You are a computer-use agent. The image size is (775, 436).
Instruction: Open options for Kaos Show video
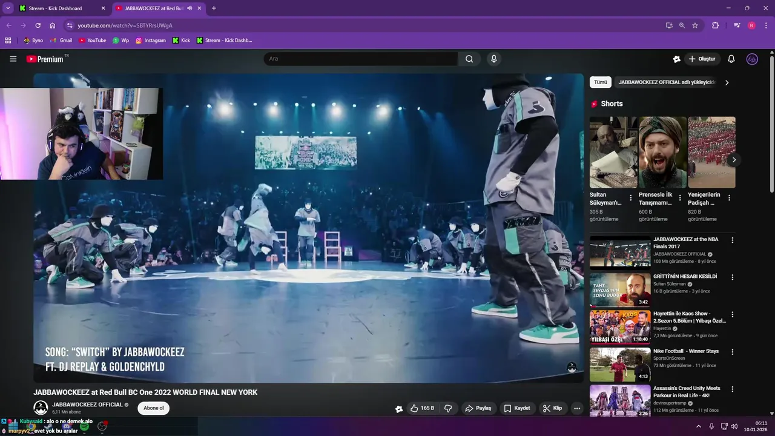click(732, 315)
